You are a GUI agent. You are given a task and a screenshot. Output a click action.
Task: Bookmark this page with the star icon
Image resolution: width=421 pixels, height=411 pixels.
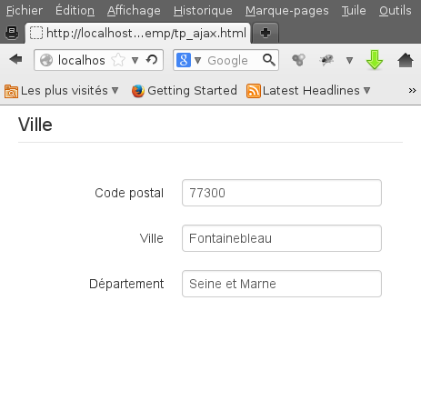tap(118, 60)
